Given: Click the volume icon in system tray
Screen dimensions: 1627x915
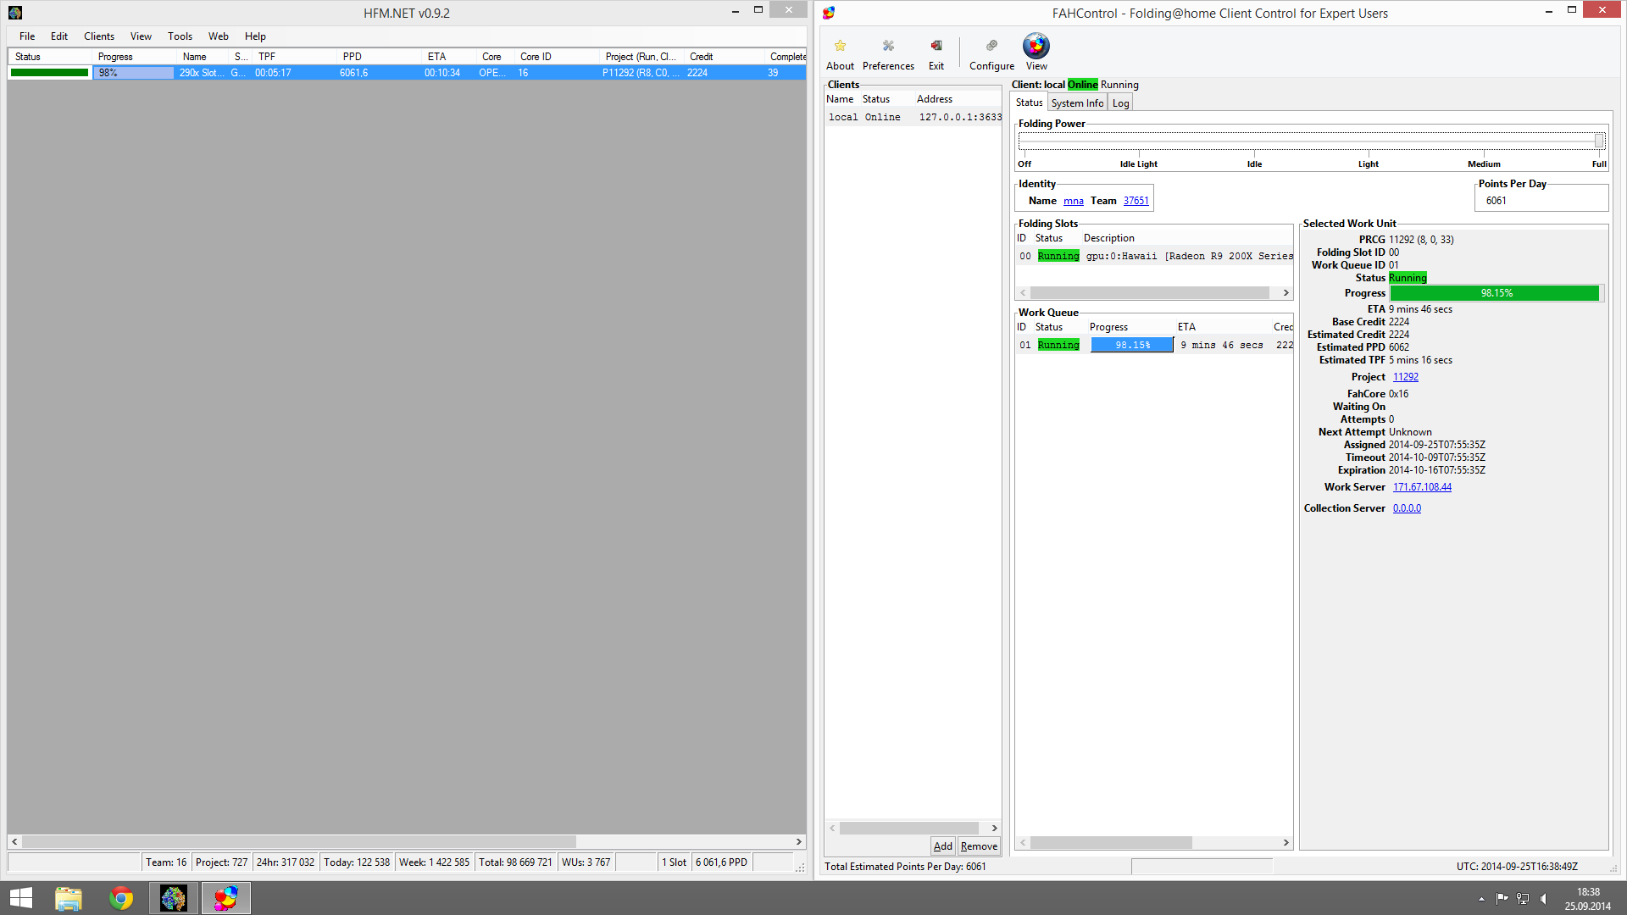Looking at the screenshot, I should [x=1544, y=899].
